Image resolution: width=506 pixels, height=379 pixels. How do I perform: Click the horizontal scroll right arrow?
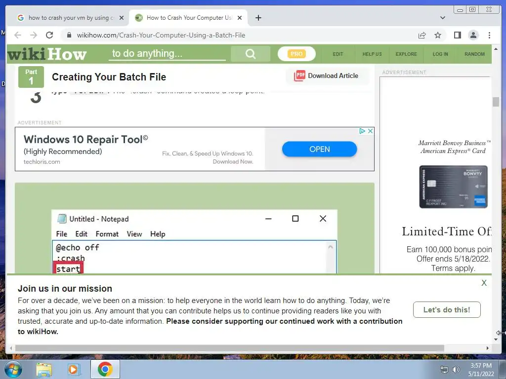(487, 348)
